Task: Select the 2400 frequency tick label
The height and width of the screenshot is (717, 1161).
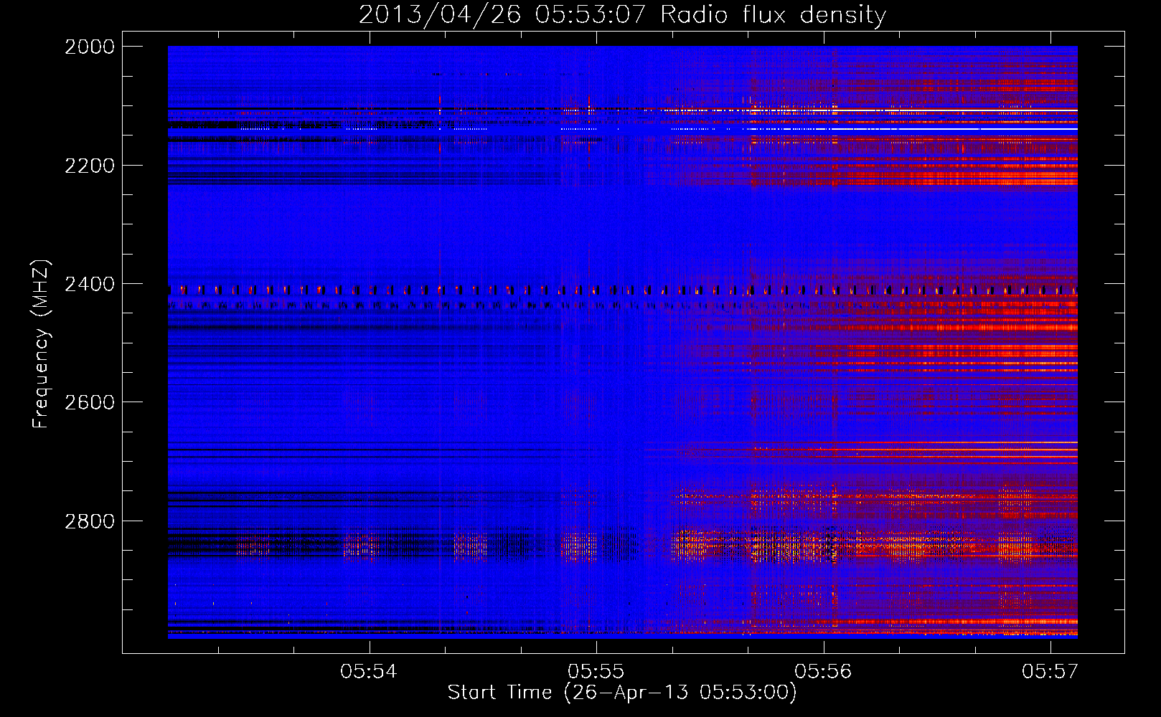Action: coord(90,284)
